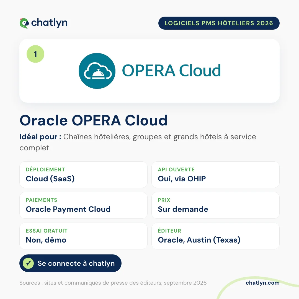Click the Chaînes hôtelières description text

tap(138, 142)
